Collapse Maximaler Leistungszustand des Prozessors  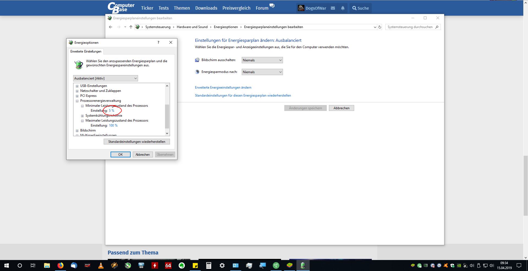click(x=82, y=121)
